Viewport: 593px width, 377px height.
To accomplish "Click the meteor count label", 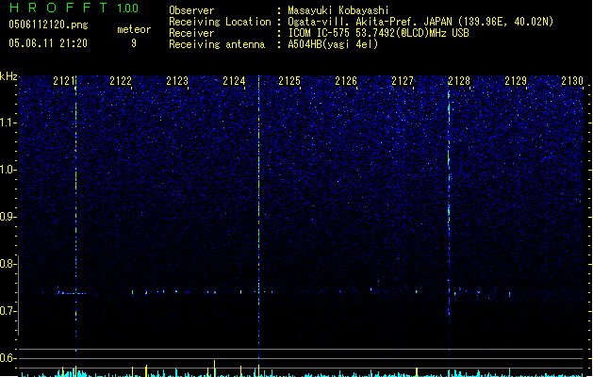I will tap(134, 29).
